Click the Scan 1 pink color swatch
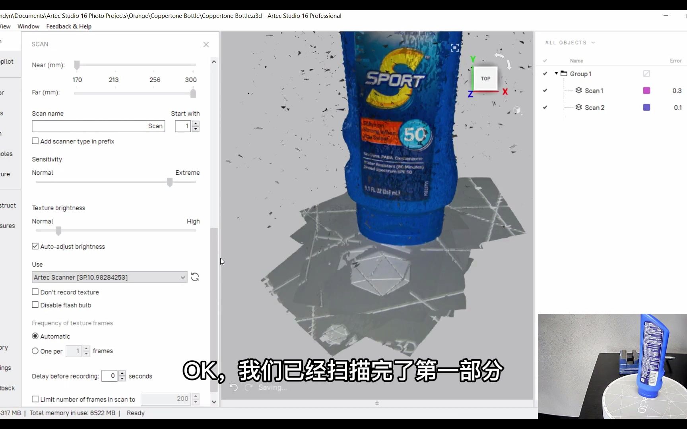The width and height of the screenshot is (687, 429). pyautogui.click(x=646, y=91)
